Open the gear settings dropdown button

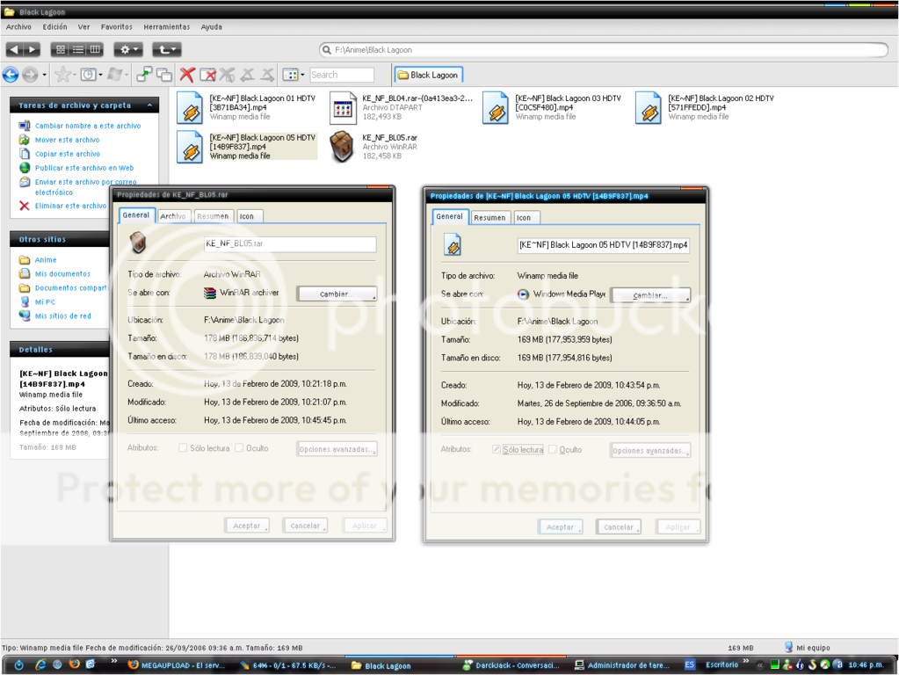click(x=127, y=50)
